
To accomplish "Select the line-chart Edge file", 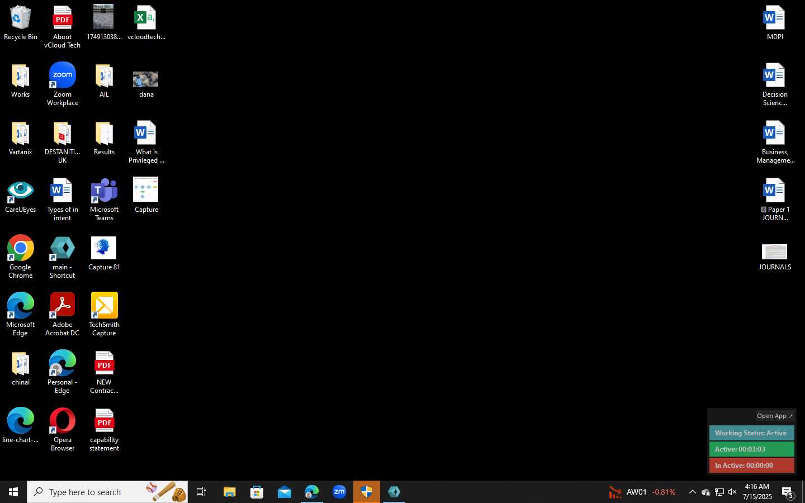I will [x=21, y=426].
